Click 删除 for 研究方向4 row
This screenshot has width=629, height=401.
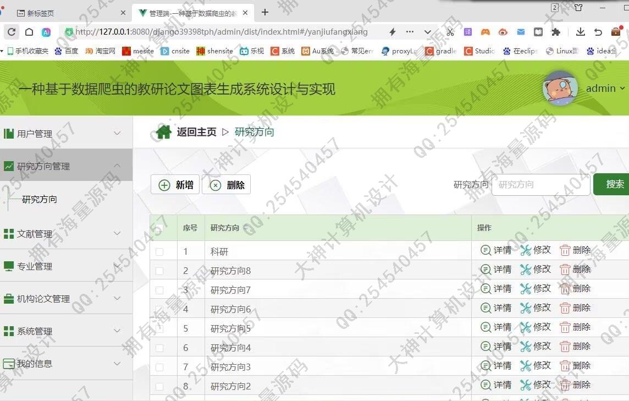(x=575, y=347)
